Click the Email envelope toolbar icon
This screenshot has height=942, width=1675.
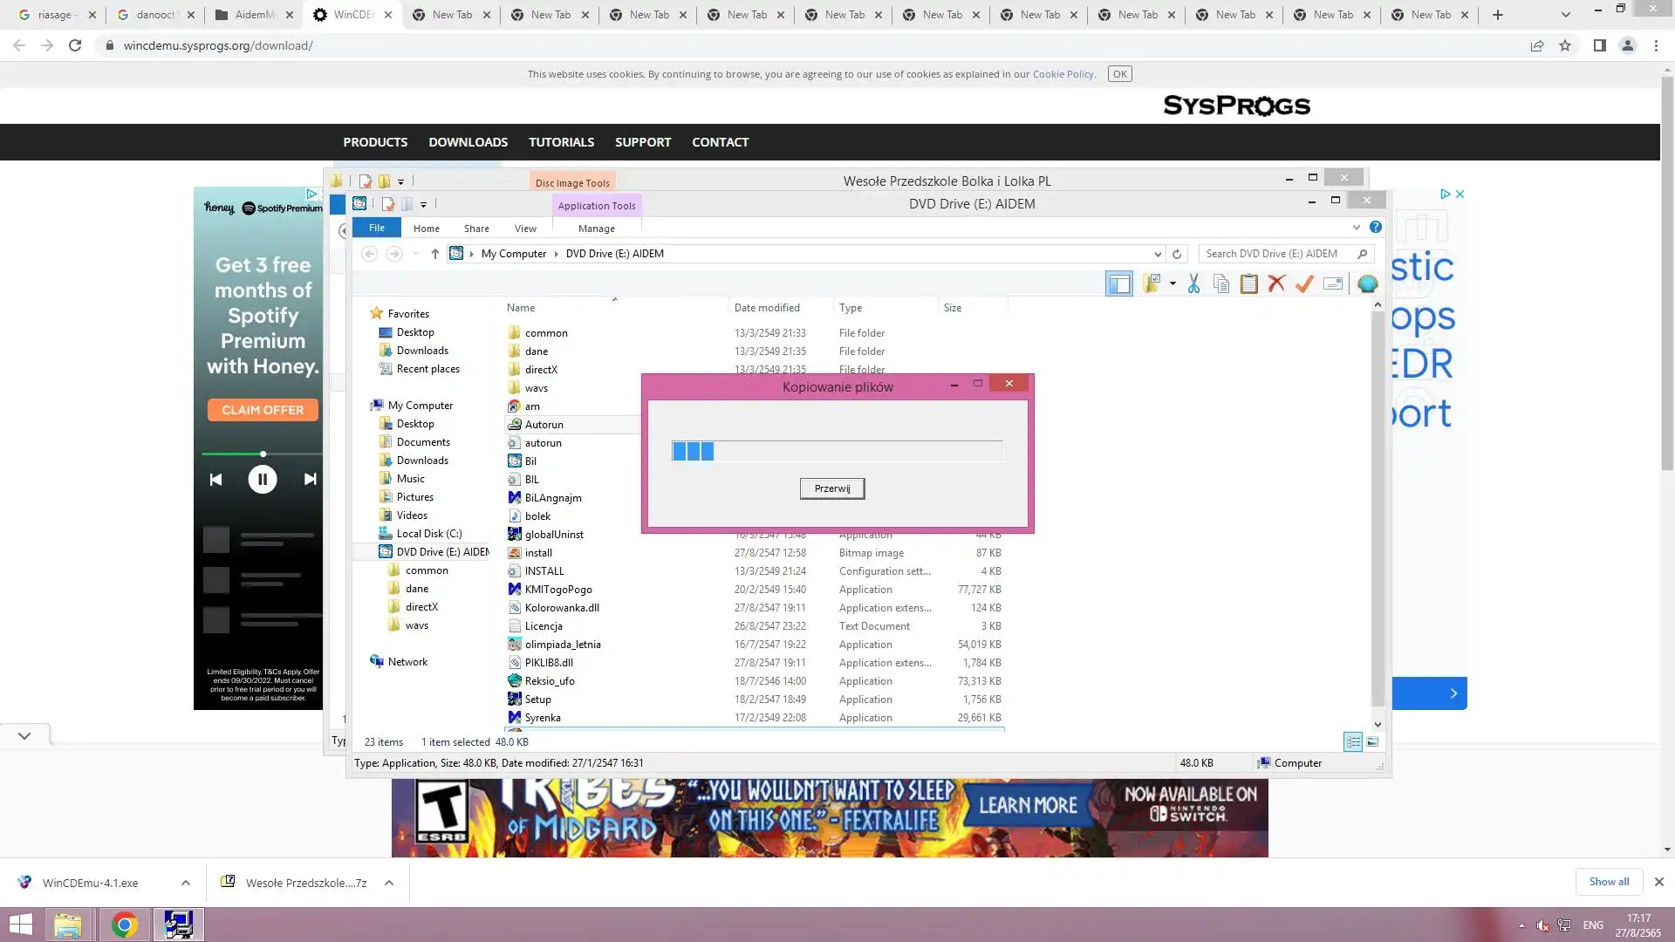tap(1332, 284)
